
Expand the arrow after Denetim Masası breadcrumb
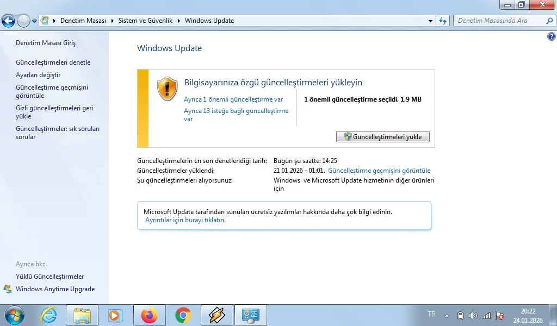tap(112, 21)
